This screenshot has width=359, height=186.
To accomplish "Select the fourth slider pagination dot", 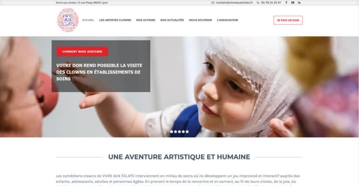I will click(x=183, y=132).
